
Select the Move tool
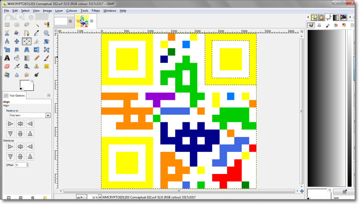(x=17, y=41)
